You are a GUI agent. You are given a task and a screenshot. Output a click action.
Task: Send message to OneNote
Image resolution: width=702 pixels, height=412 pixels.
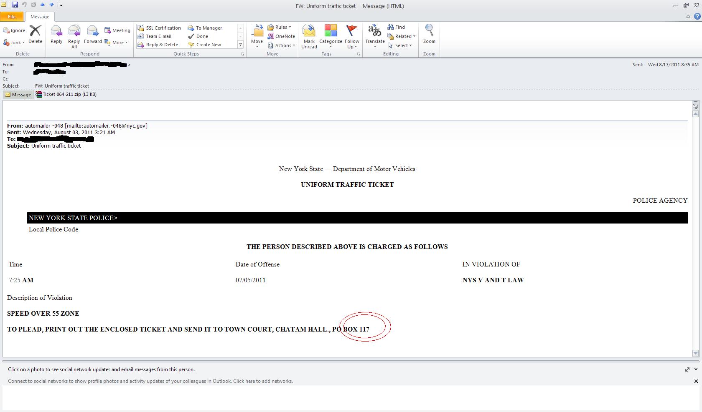pos(281,36)
